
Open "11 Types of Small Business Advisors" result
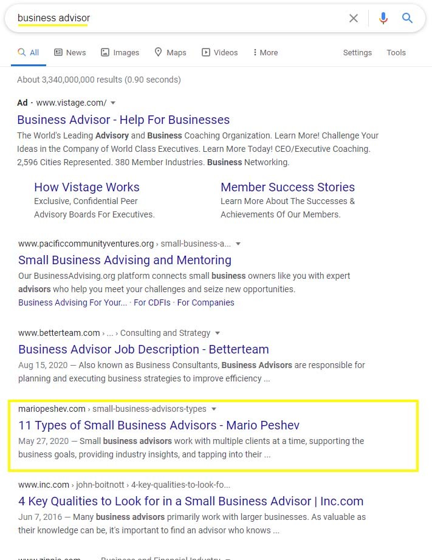(159, 425)
